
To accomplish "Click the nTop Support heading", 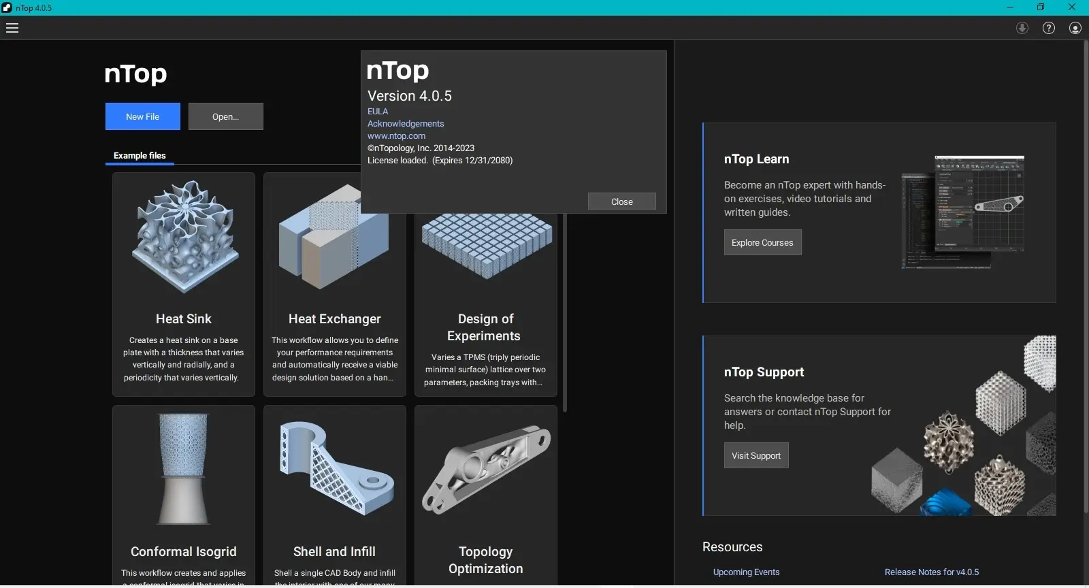I will click(x=764, y=372).
